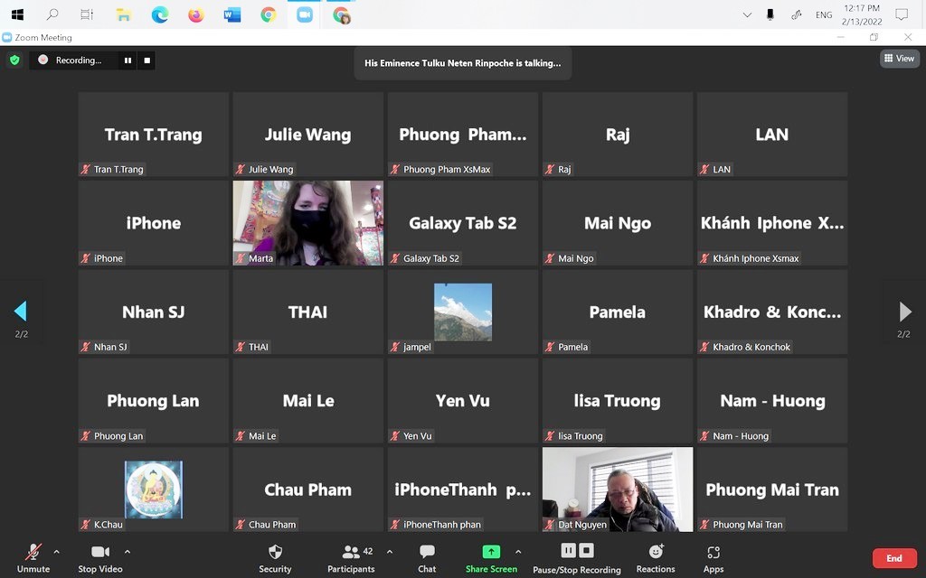Expand audio options arrow next to Unmute
This screenshot has height=578, width=926.
tap(57, 552)
